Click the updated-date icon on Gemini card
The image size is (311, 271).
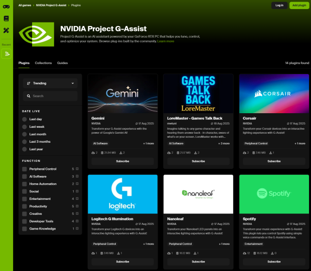click(136, 124)
